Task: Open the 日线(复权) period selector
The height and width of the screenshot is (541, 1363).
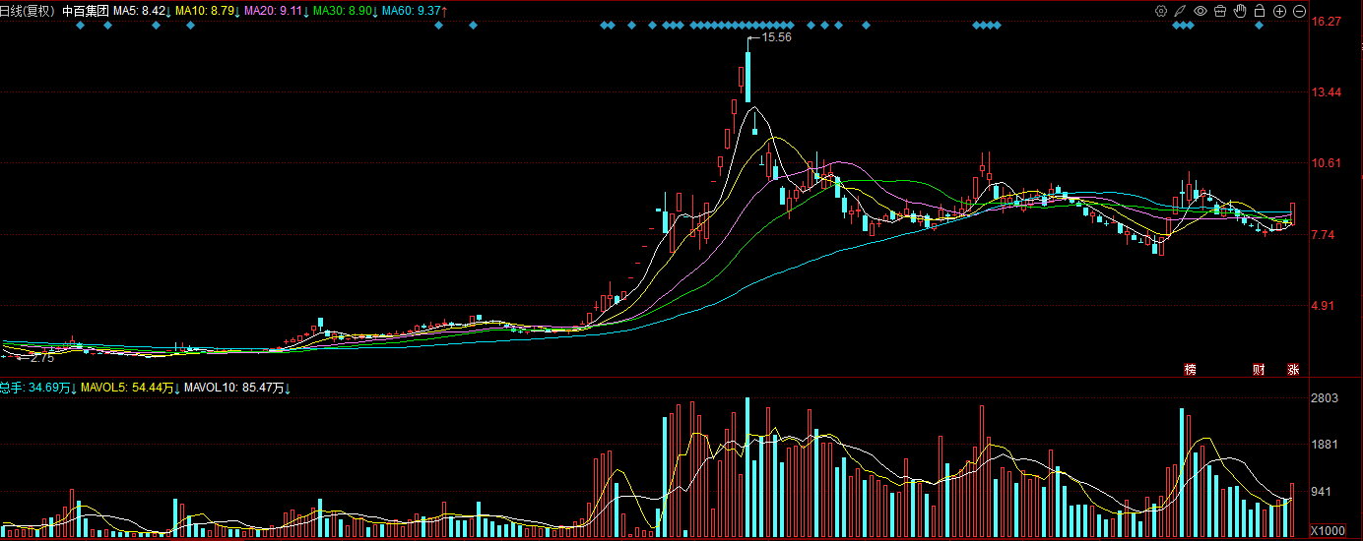Action: [28, 11]
